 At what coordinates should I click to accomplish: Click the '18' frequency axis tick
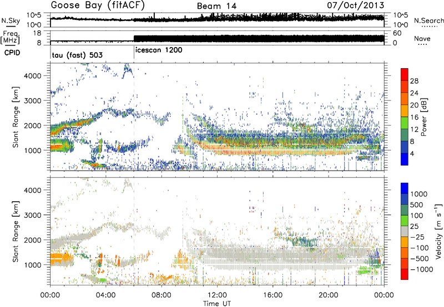37,33
